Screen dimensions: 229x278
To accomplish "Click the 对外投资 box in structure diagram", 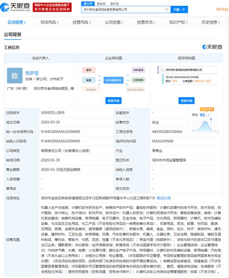I will [x=138, y=70].
